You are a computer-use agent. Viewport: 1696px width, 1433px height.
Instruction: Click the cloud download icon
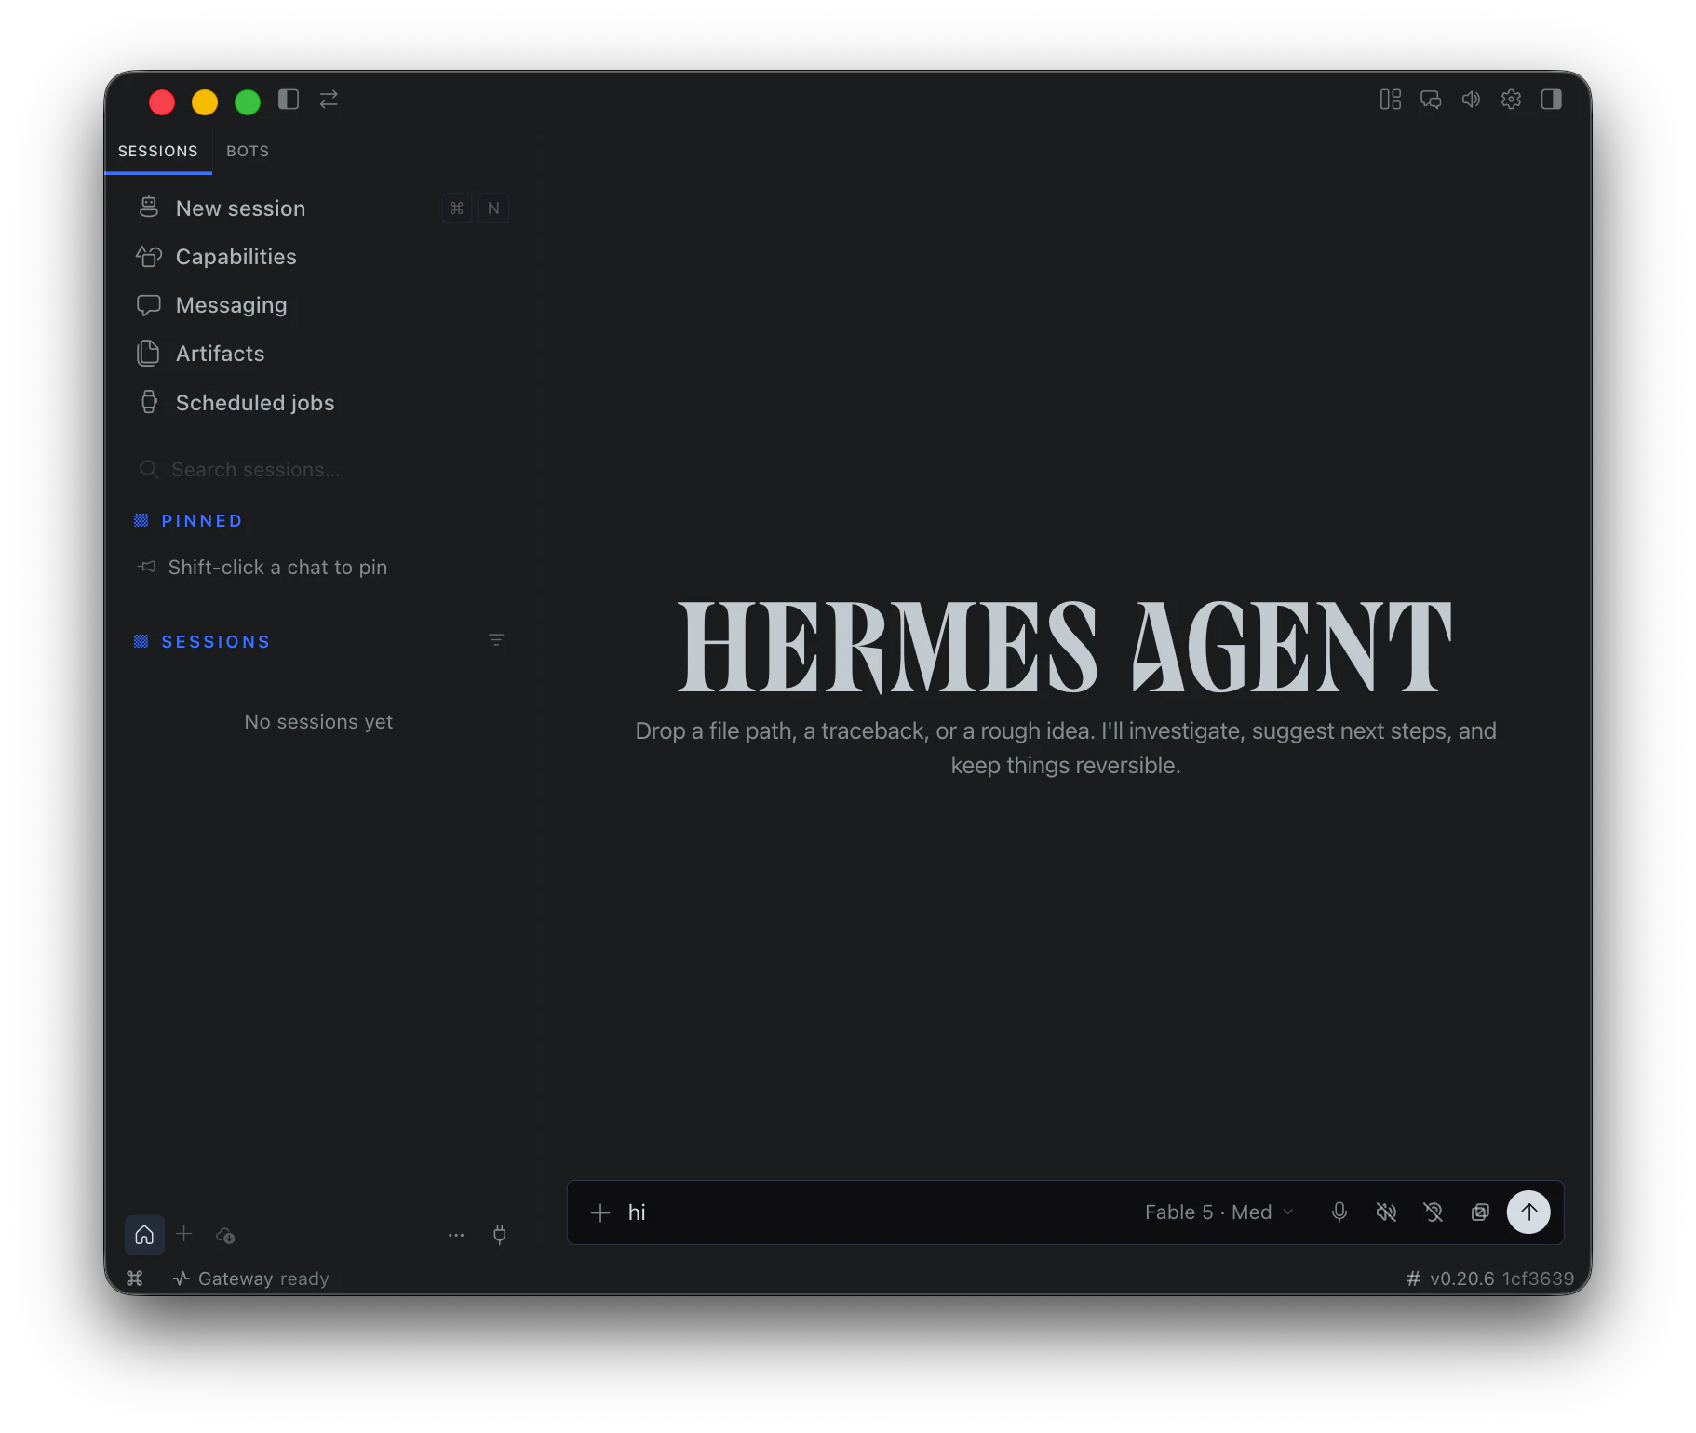pos(225,1236)
